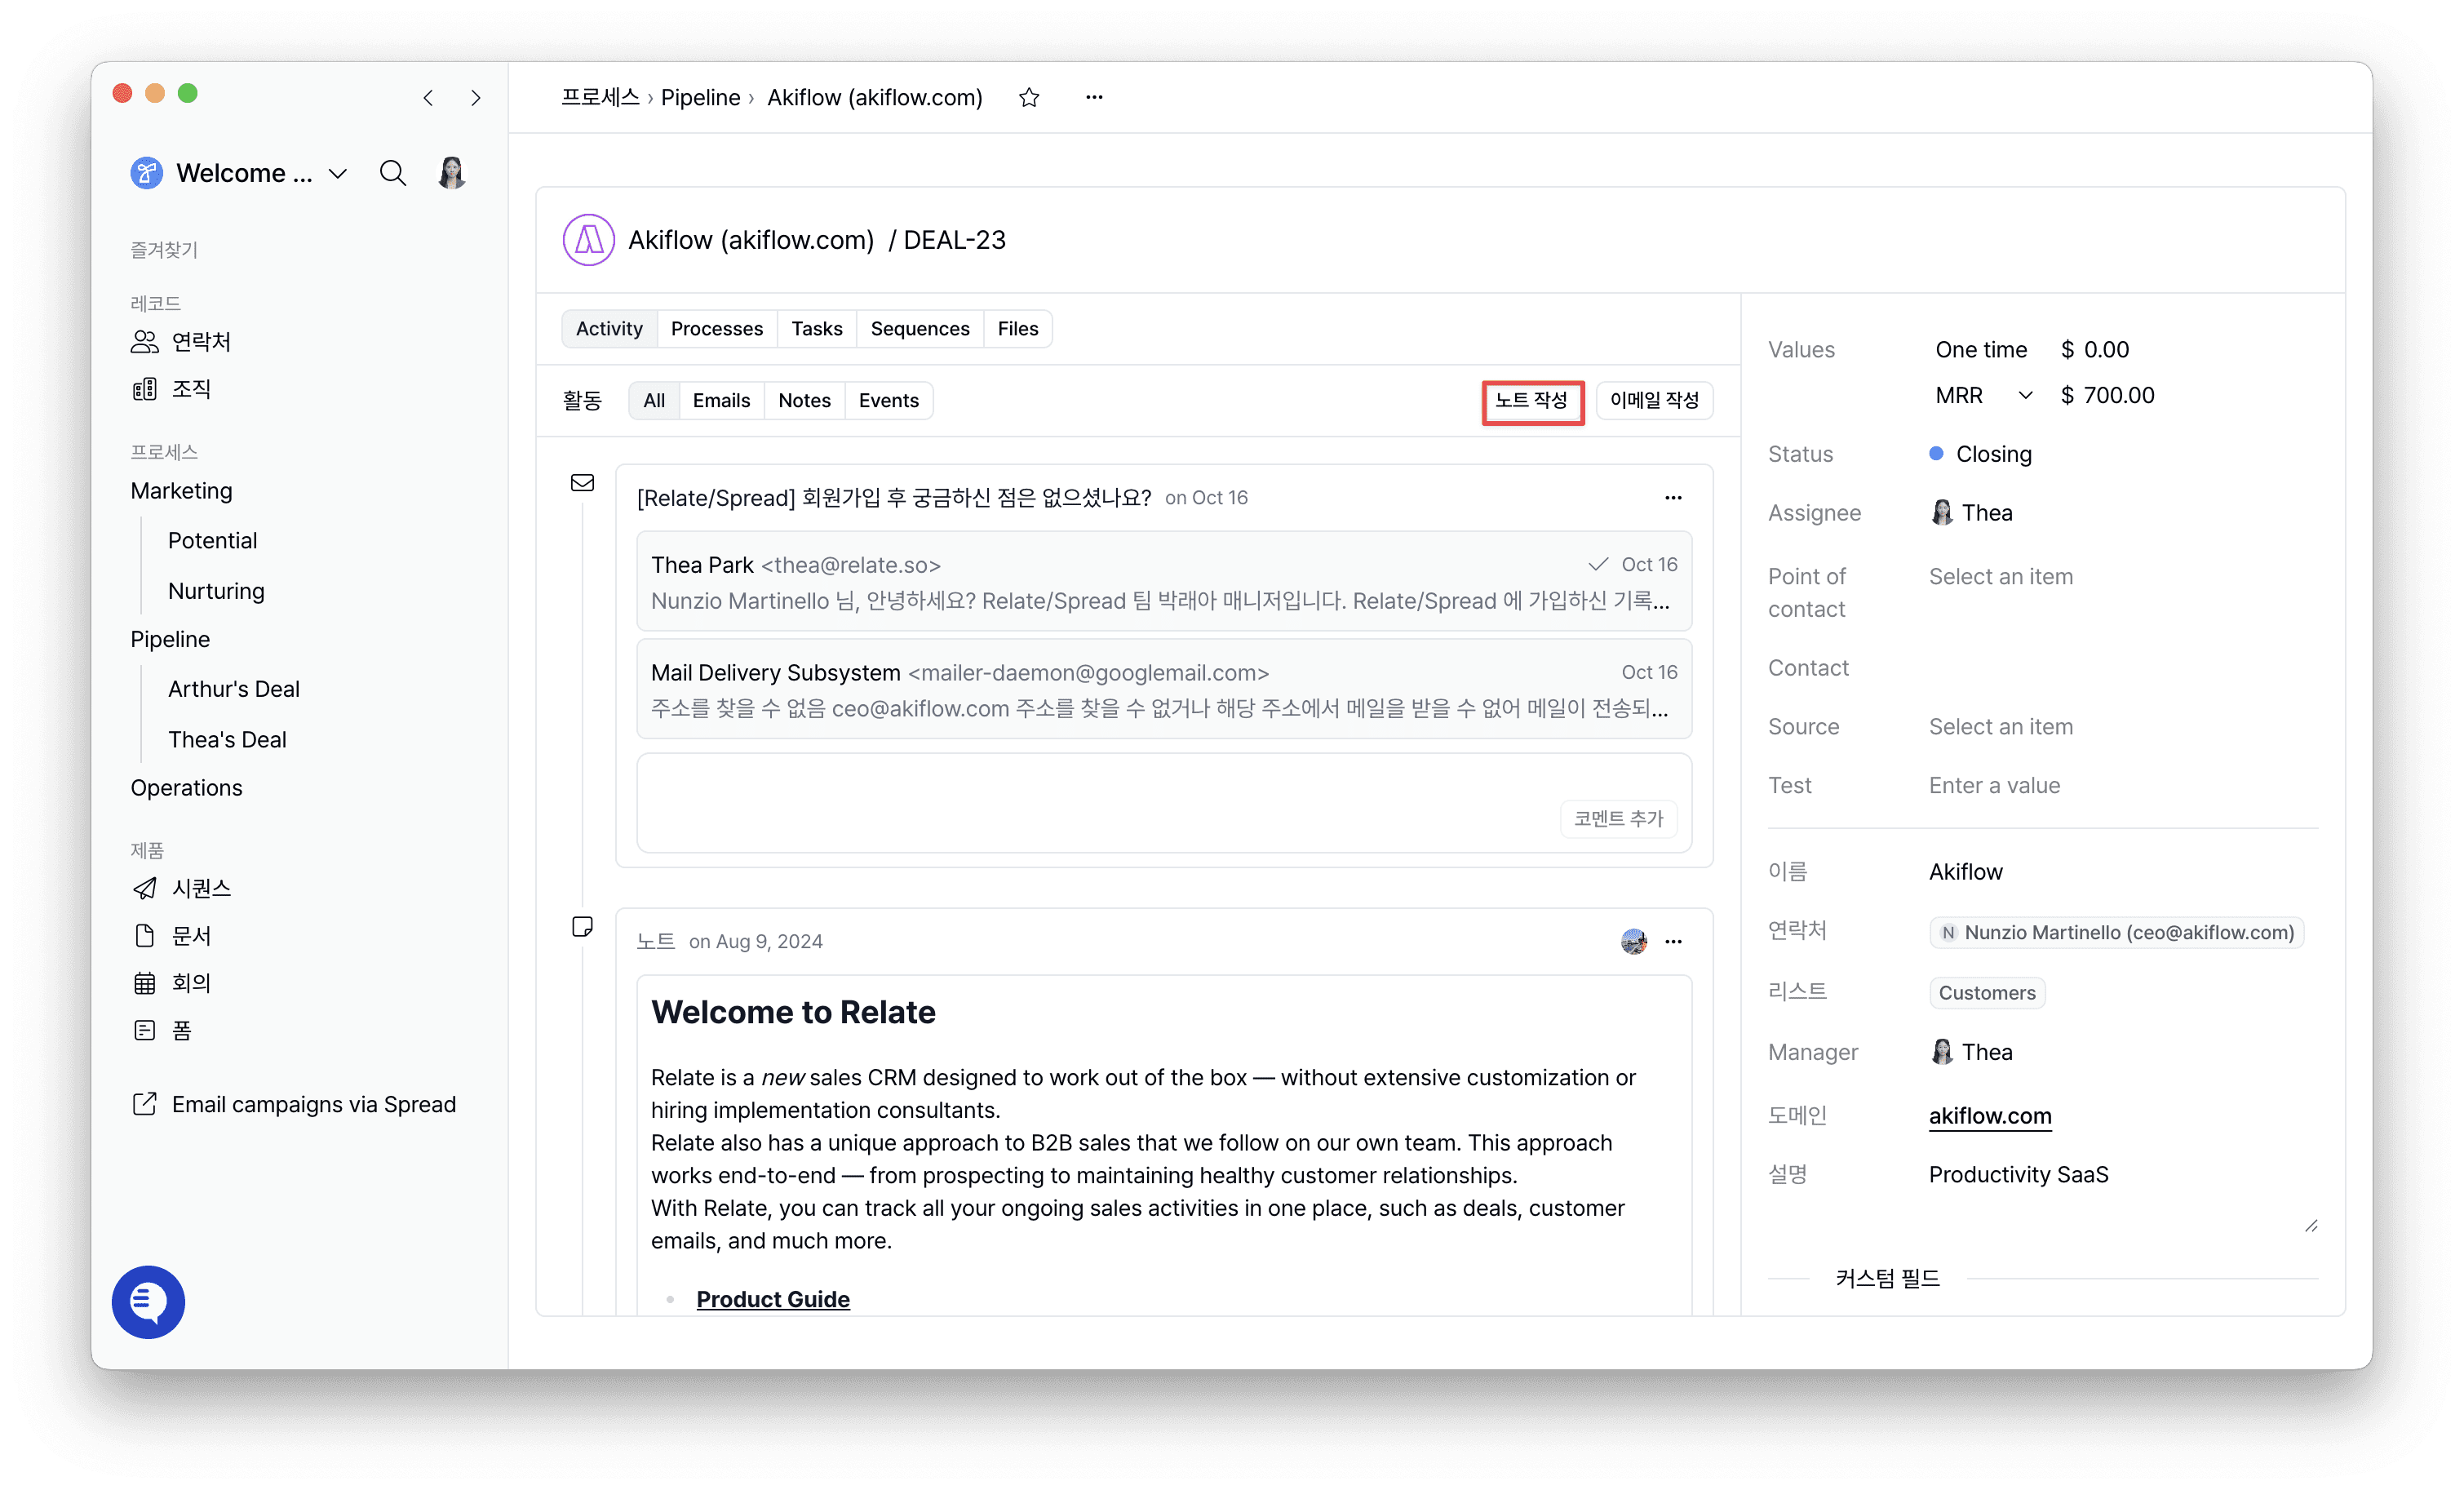Open the search magnifier icon

(x=393, y=173)
